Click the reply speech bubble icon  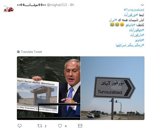point(19,126)
